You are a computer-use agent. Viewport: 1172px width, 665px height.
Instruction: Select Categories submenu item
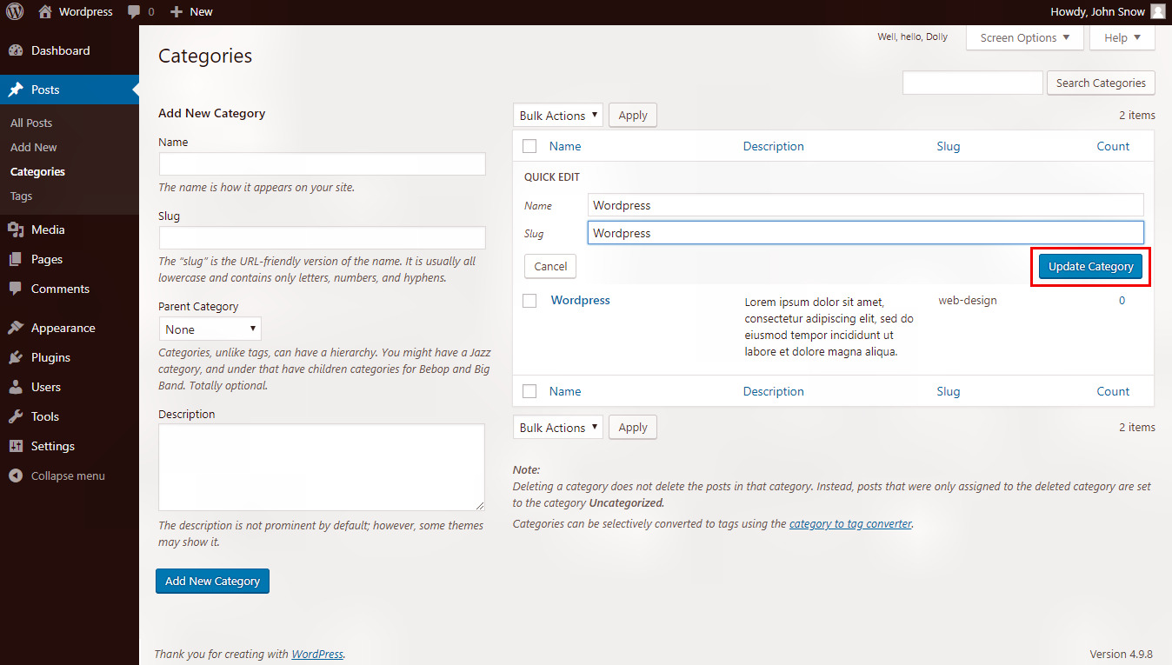[37, 171]
